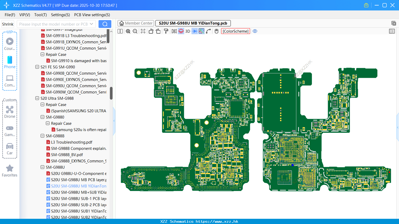Open the File(F) menu
399x224 pixels.
[10, 15]
